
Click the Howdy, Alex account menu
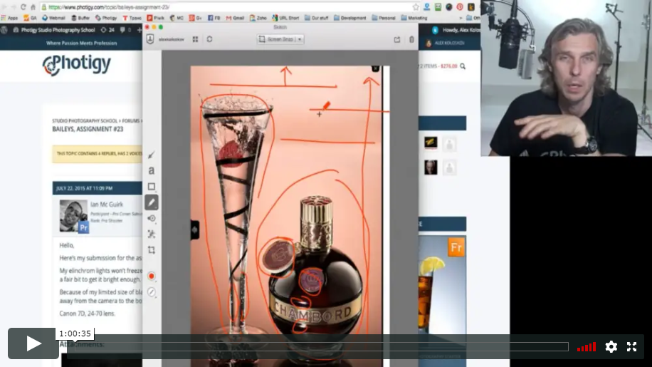point(456,30)
